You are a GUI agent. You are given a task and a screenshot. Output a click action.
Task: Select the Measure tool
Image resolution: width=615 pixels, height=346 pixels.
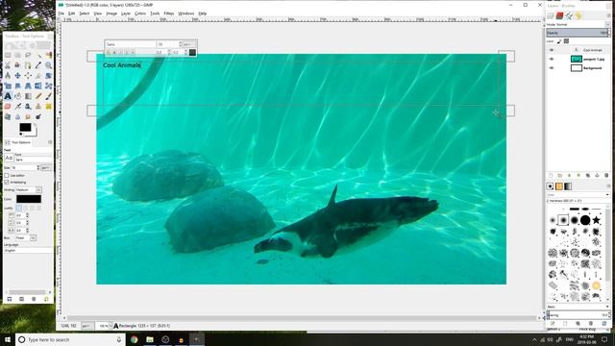tap(8, 75)
